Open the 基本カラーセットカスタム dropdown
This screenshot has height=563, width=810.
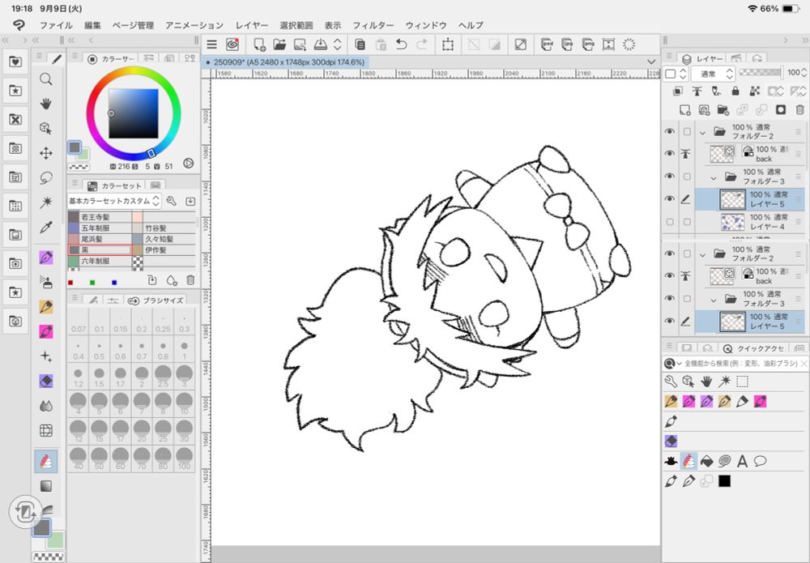tap(115, 201)
